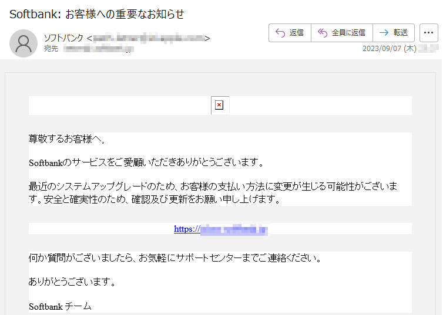Click the email subject line Softbank: お客様への重要なお知らせ
Image resolution: width=443 pixels, height=315 pixels.
point(97,14)
